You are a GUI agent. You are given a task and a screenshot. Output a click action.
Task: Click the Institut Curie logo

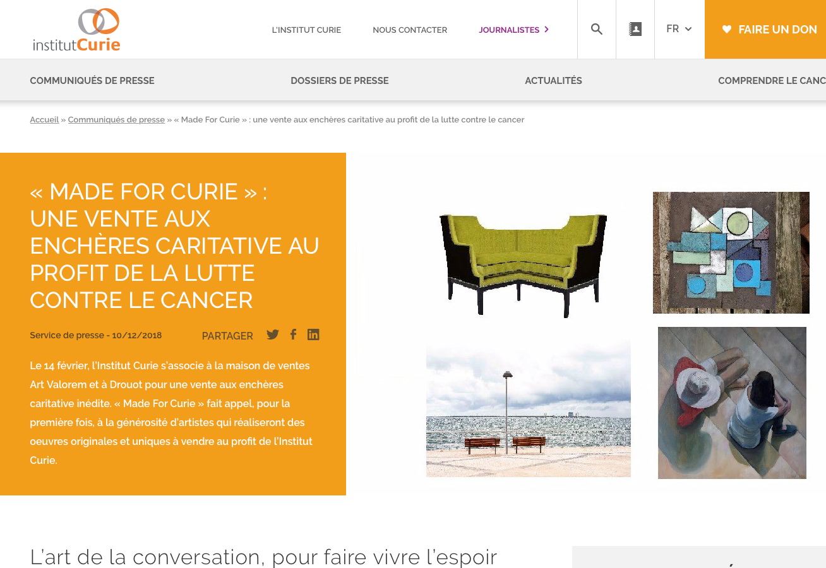click(76, 30)
